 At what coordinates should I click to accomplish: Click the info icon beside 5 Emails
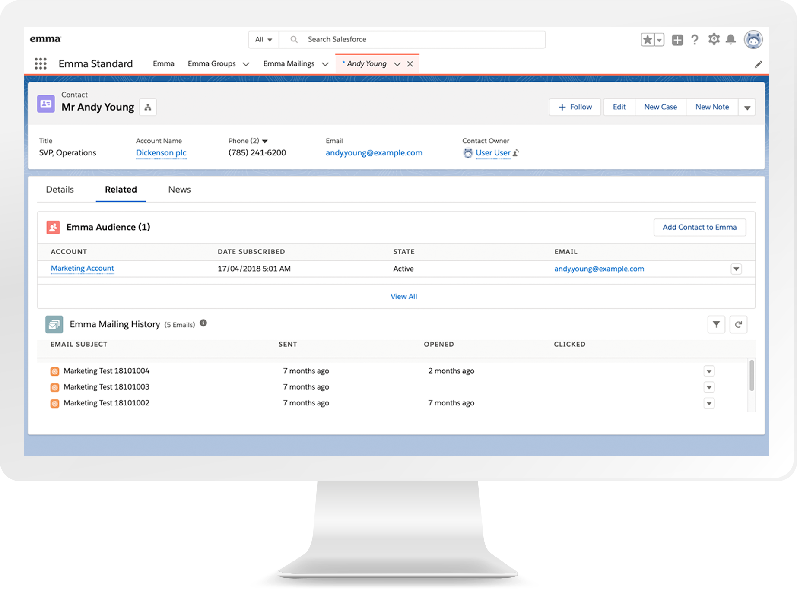tap(203, 323)
